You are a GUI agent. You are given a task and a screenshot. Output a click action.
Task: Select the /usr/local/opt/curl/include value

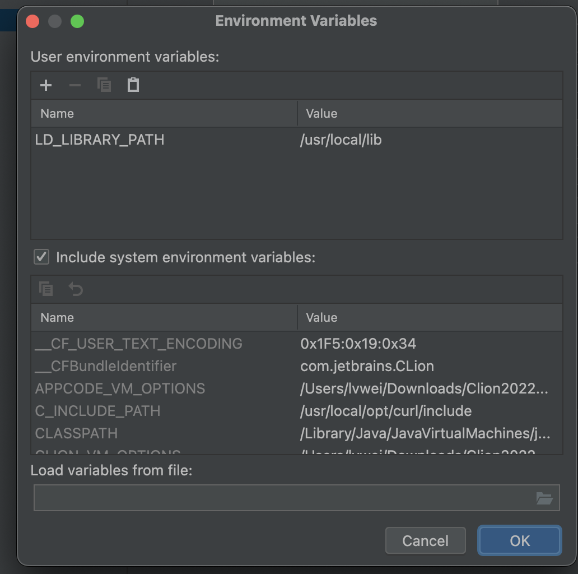[386, 411]
